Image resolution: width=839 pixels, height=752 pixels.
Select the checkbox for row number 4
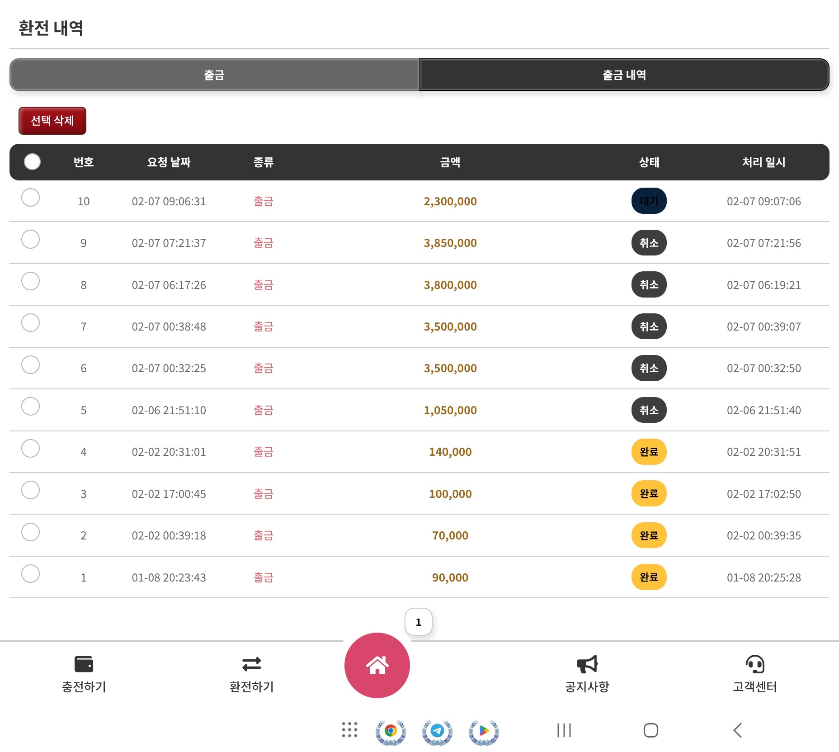click(x=31, y=449)
